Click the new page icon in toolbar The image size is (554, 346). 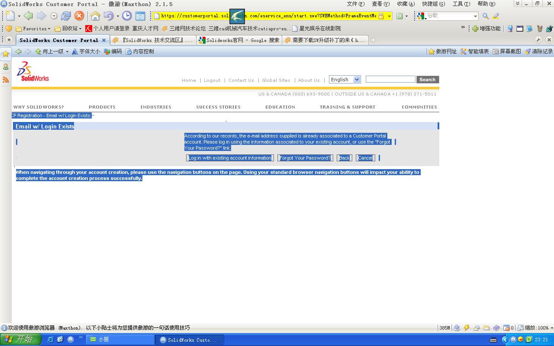point(10,16)
